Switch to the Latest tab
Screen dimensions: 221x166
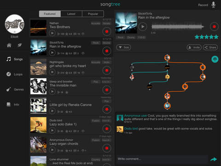(x=71, y=14)
